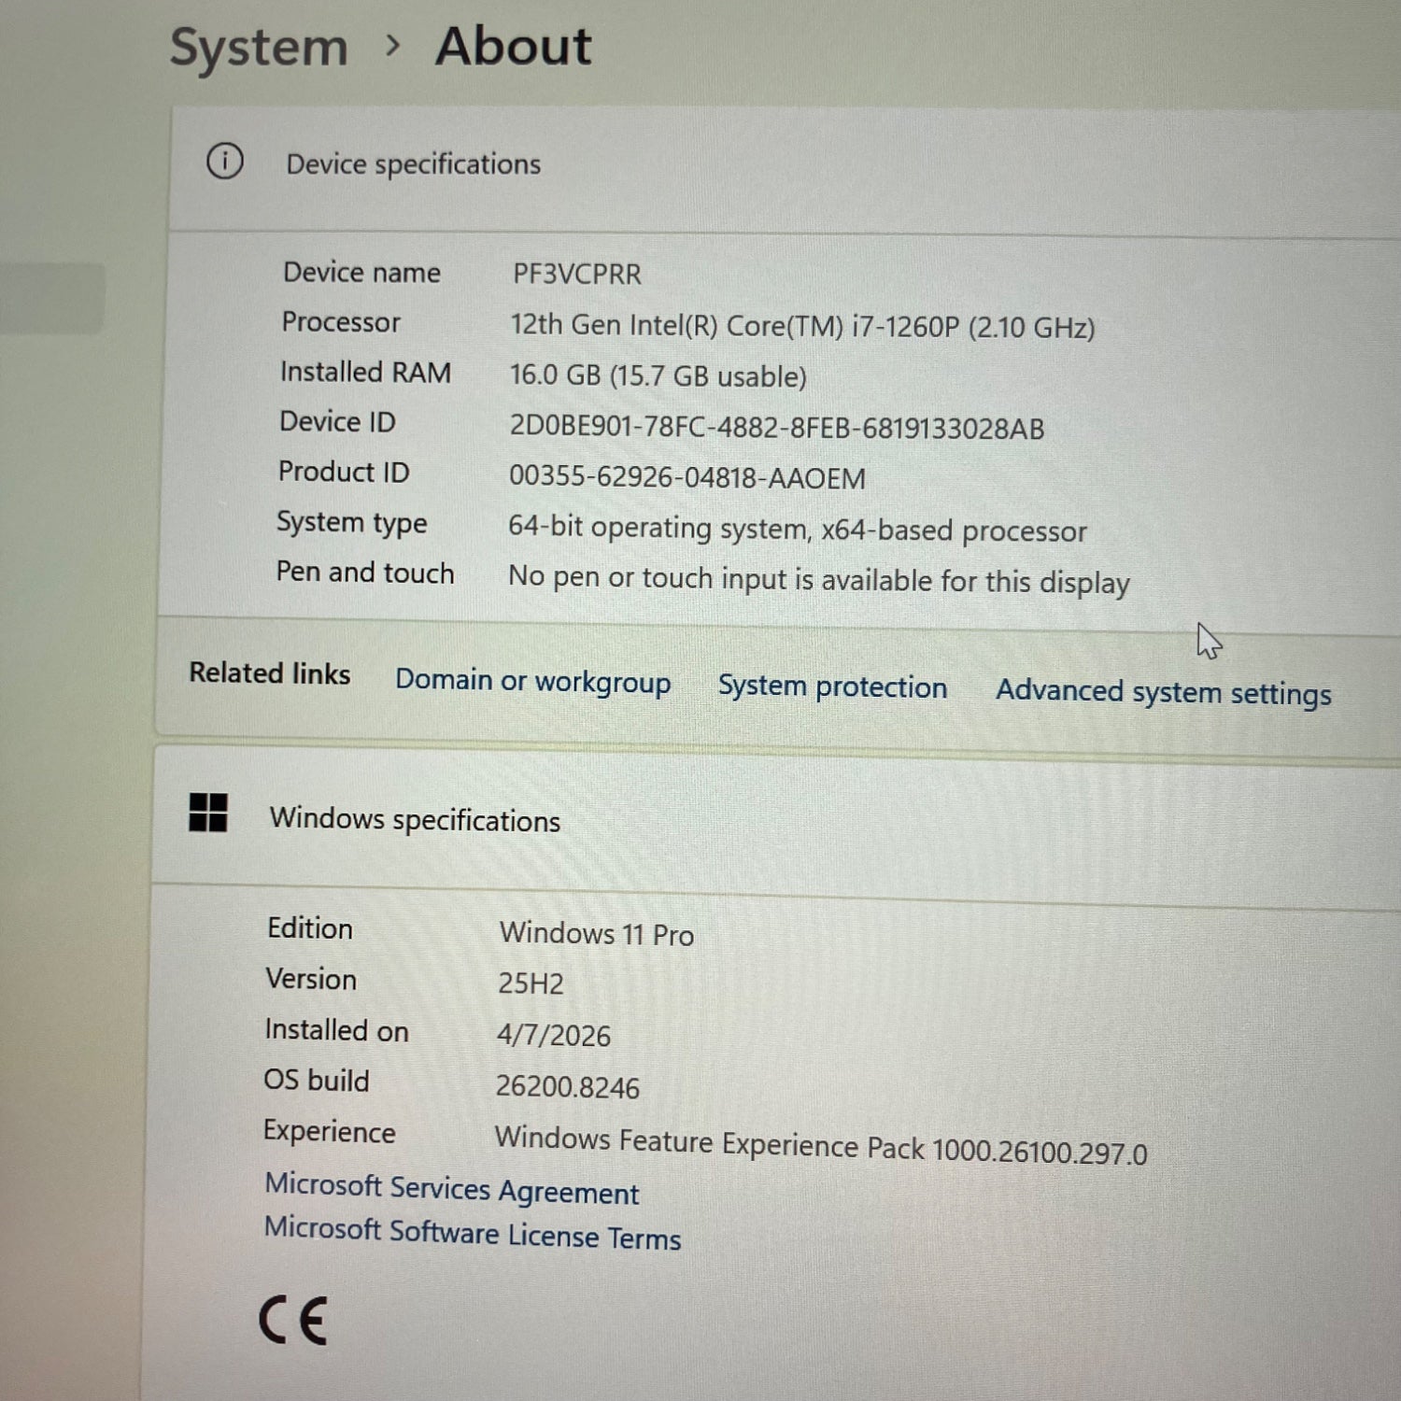Screen dimensions: 1401x1401
Task: Select Product ID value 00355-62926-04818-AAOEM
Action: point(687,477)
